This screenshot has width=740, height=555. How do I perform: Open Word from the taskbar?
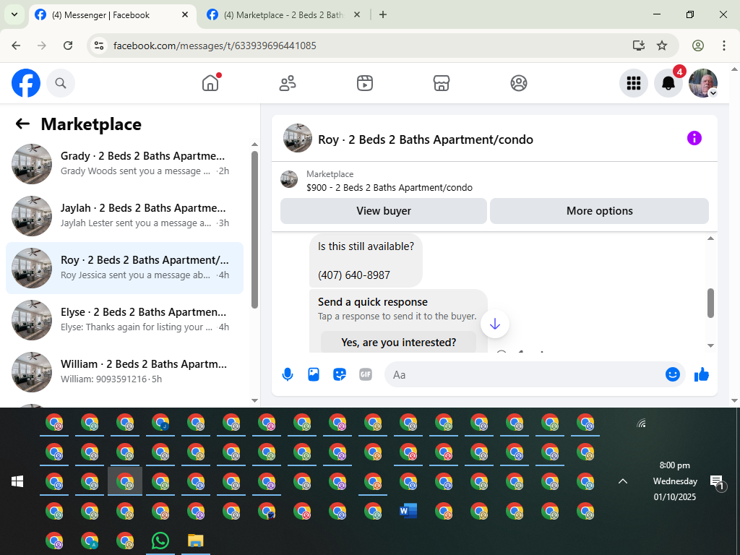point(408,511)
